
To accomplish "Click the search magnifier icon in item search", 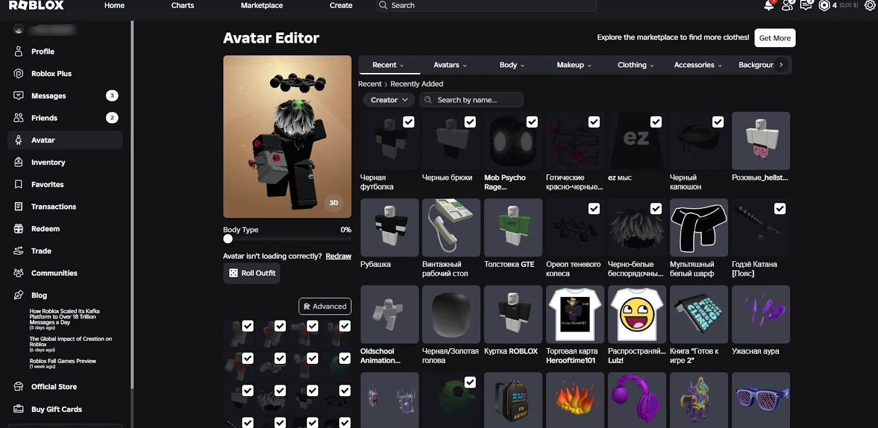I will (428, 100).
